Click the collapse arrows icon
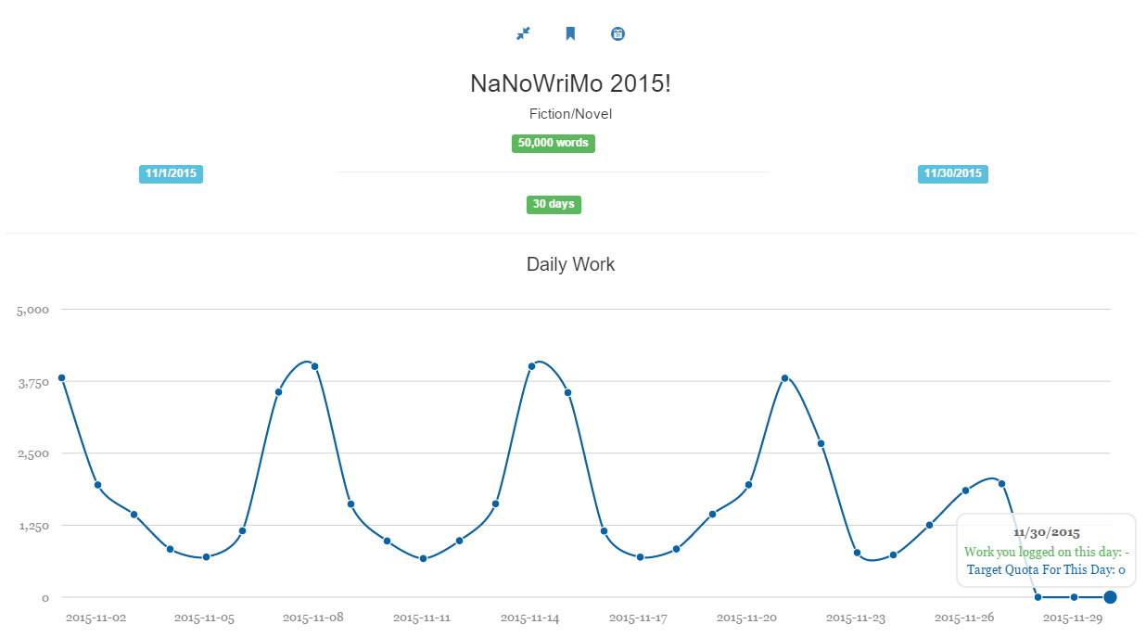The width and height of the screenshot is (1146, 637). pyautogui.click(x=523, y=33)
